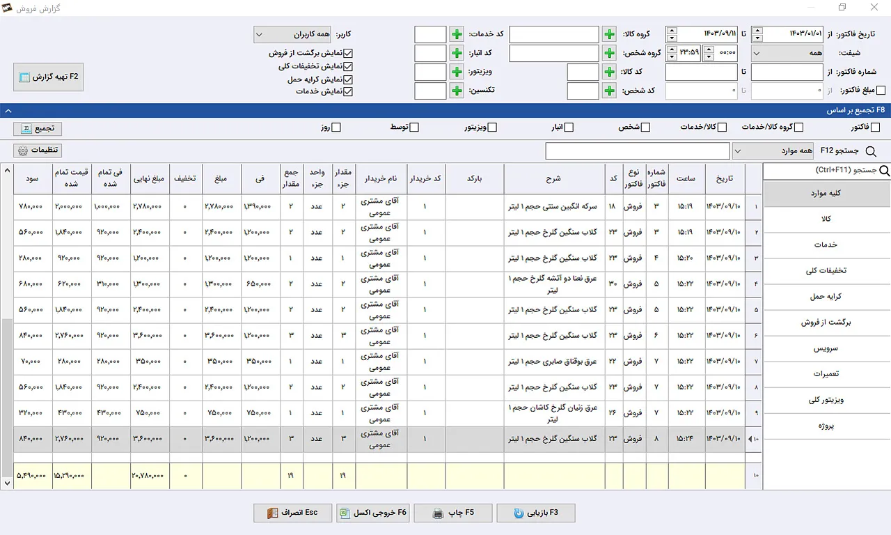Export to Excel with F6 خروجی اکسل
This screenshot has height=535, width=891.
pos(372,513)
